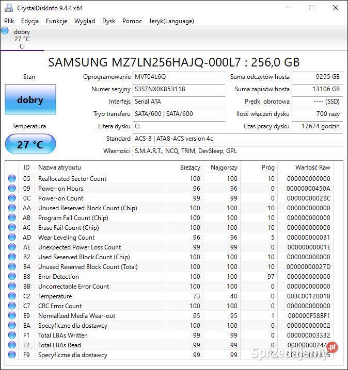Click status orb for Uncorrectable Error Count
348x370 pixels.
point(12,286)
